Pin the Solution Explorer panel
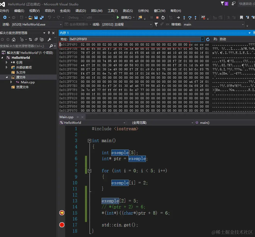 49,33
